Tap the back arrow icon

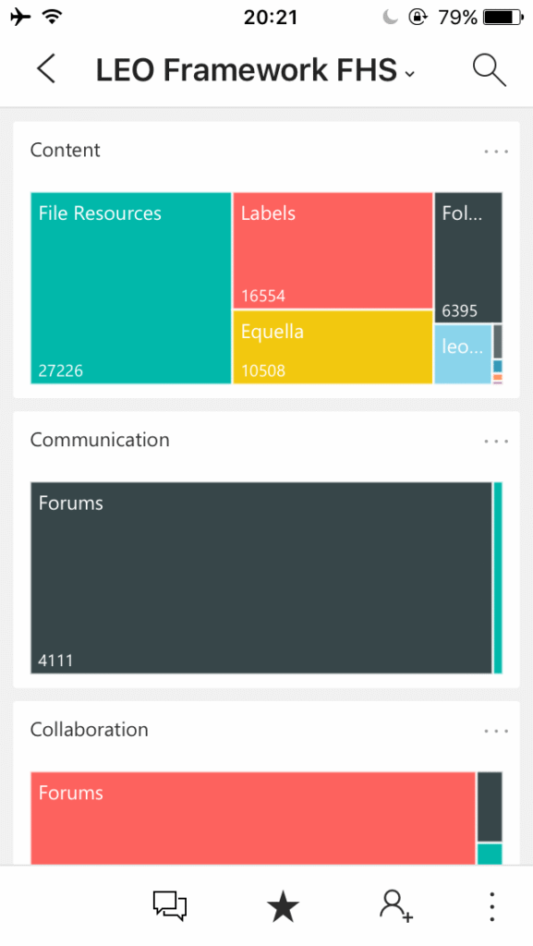coord(46,68)
